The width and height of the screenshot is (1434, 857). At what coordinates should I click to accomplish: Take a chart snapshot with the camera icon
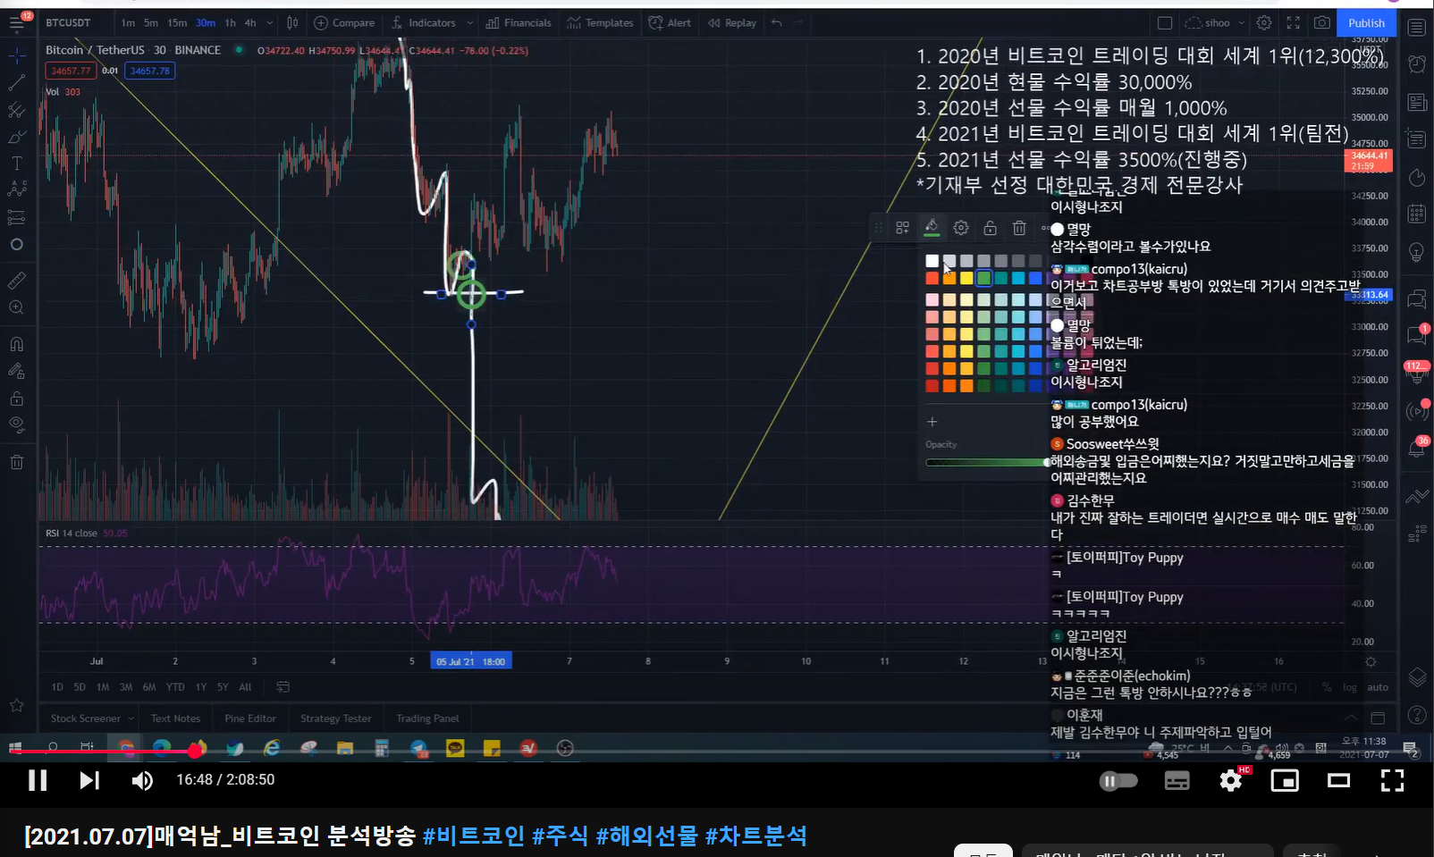click(1322, 23)
